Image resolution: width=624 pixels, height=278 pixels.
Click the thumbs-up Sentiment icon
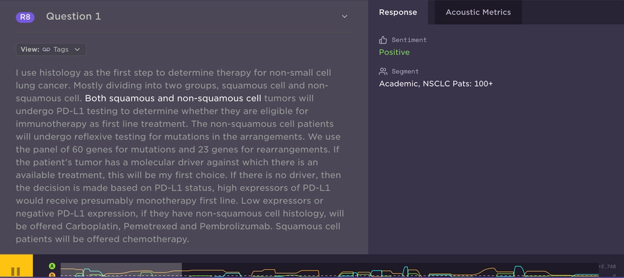[383, 40]
